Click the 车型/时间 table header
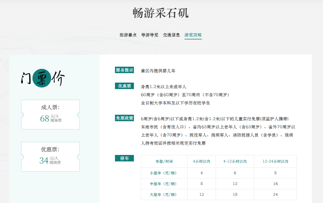Screen dimensions: 323x203 click(164, 161)
